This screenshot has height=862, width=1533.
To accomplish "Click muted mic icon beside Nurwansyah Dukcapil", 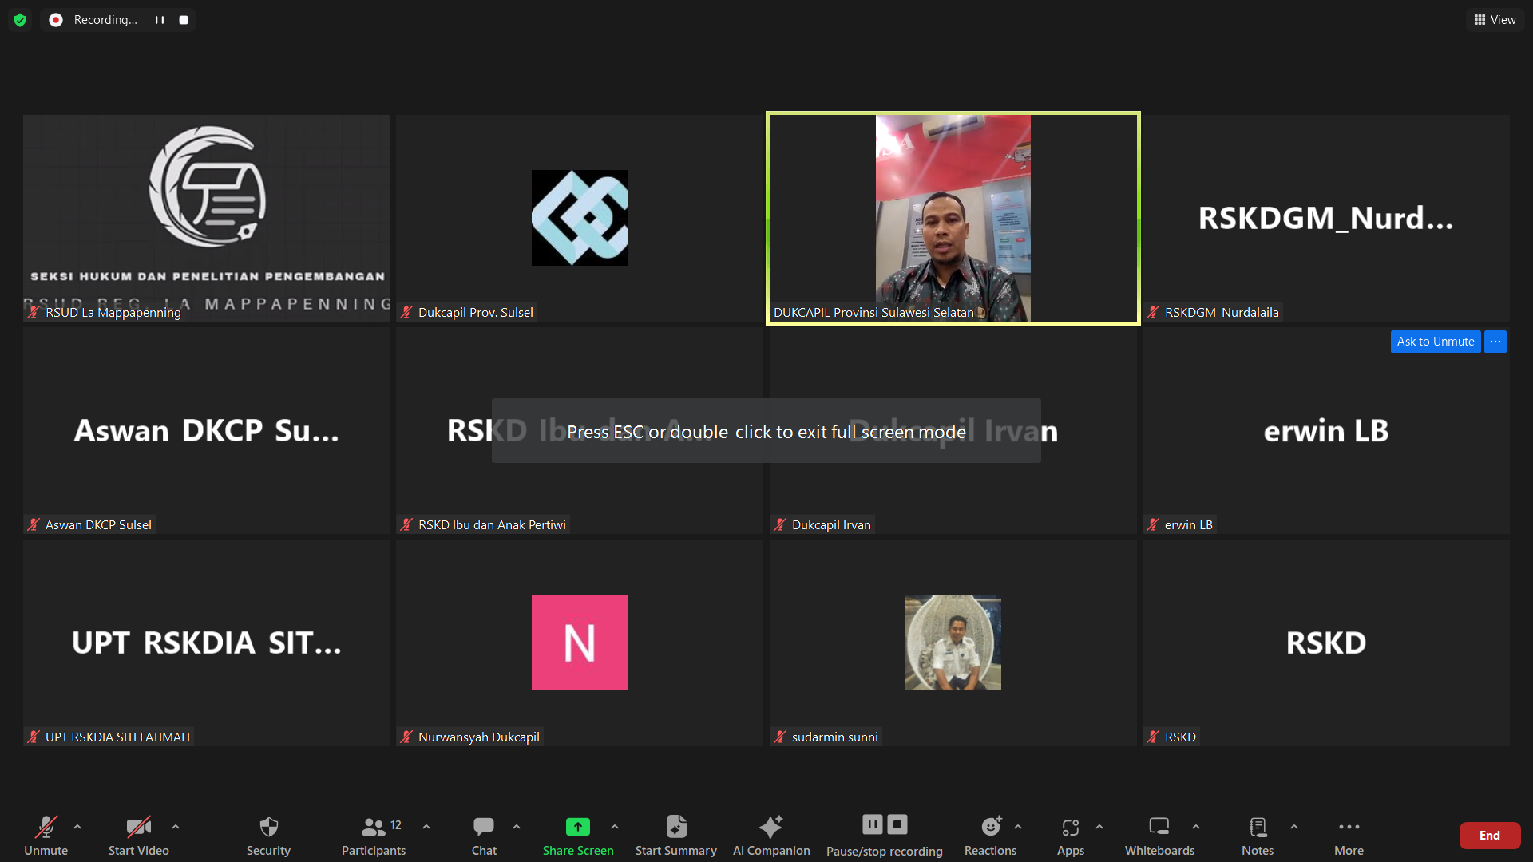I will click(x=406, y=737).
